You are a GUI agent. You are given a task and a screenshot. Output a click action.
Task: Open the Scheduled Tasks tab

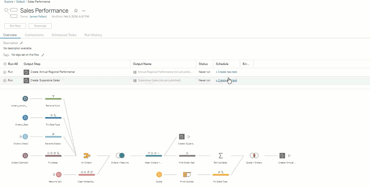tap(64, 35)
